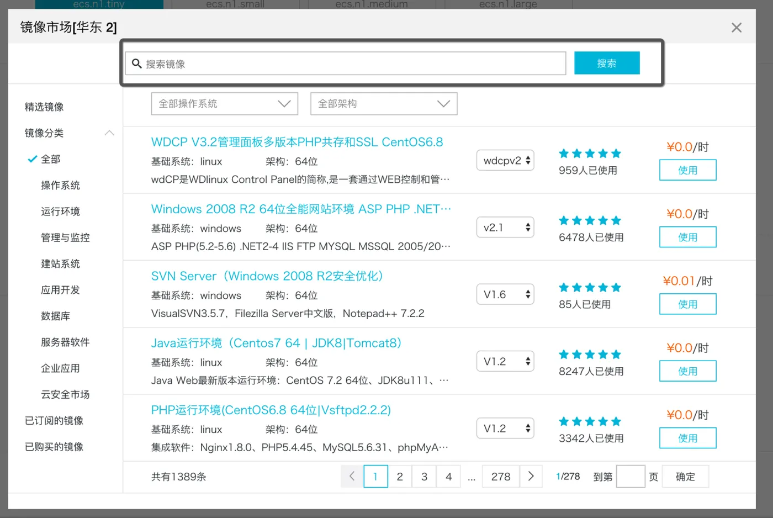Screen dimensions: 773x518
Task: Click the 8247人已使用 usage count
Action: 591,371
